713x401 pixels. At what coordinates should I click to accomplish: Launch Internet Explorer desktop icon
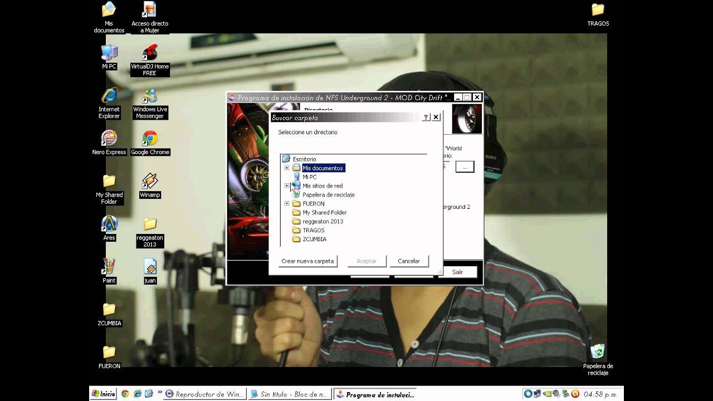coord(109,103)
